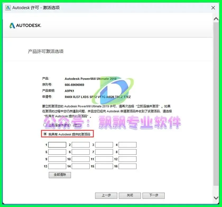Click the Autodesk logo in the header
The width and height of the screenshot is (222, 207).
click(25, 25)
